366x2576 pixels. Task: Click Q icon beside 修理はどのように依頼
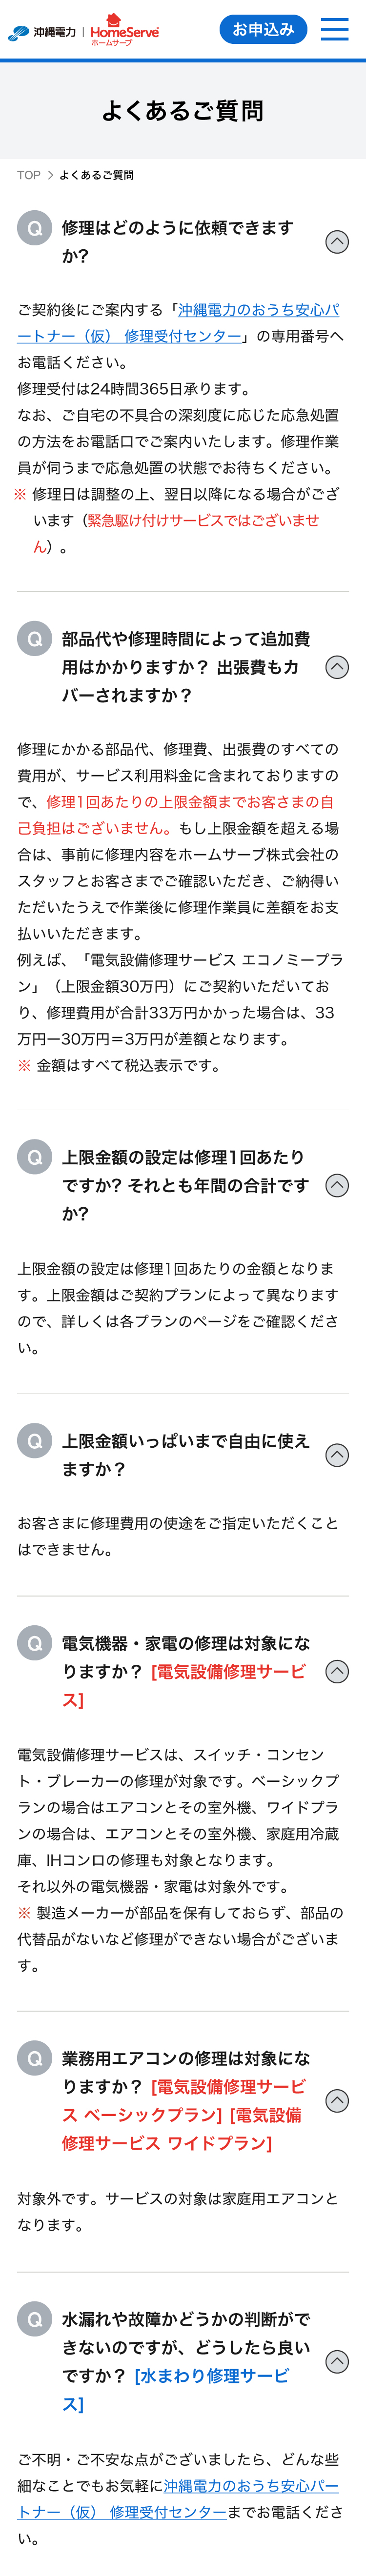[35, 228]
